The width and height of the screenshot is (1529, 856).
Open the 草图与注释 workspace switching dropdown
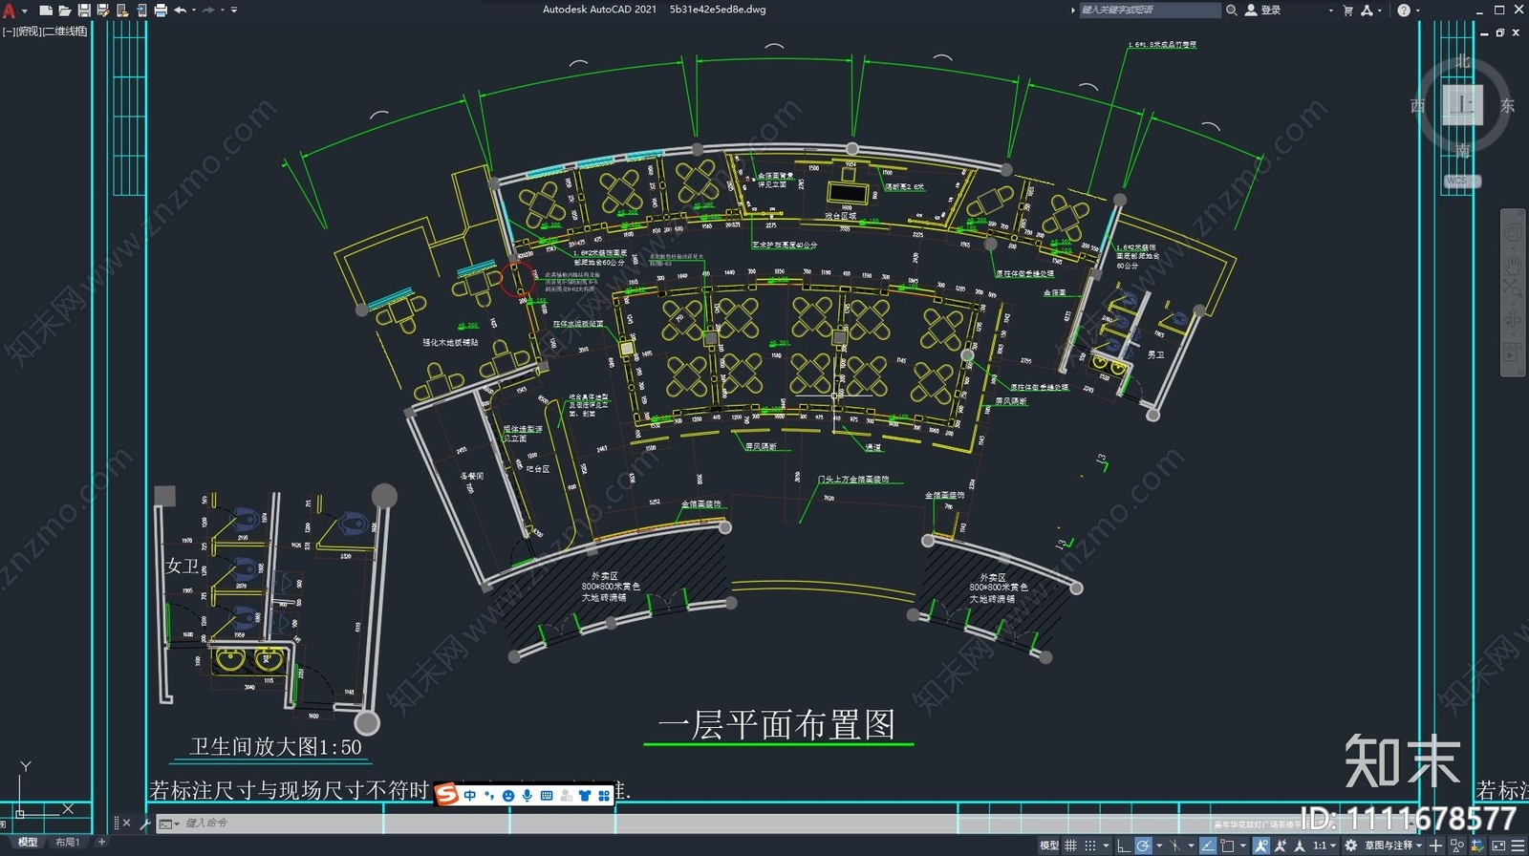point(1392,845)
